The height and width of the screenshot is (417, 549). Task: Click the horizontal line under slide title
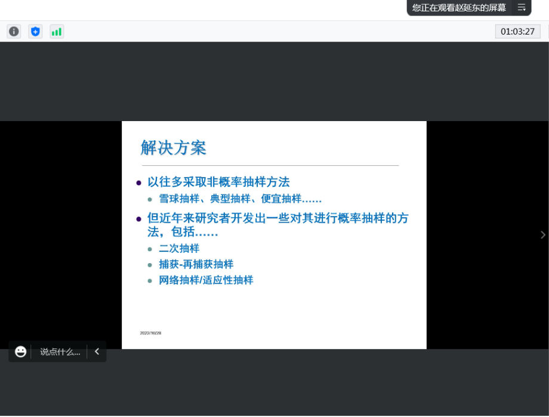270,165
